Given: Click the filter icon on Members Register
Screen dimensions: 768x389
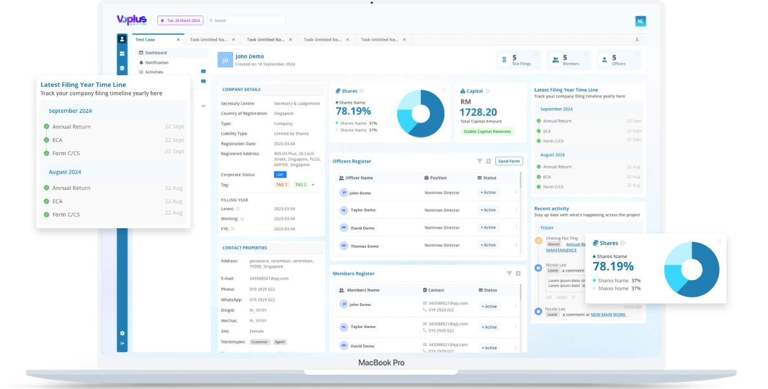Looking at the screenshot, I should (x=510, y=273).
